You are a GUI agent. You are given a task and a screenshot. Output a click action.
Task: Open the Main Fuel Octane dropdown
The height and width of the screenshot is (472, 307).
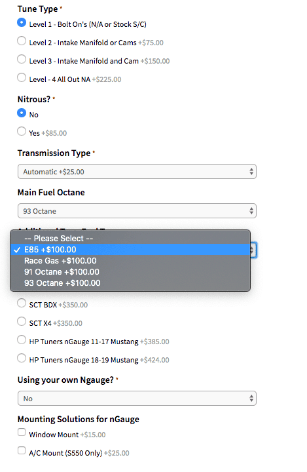coord(137,210)
